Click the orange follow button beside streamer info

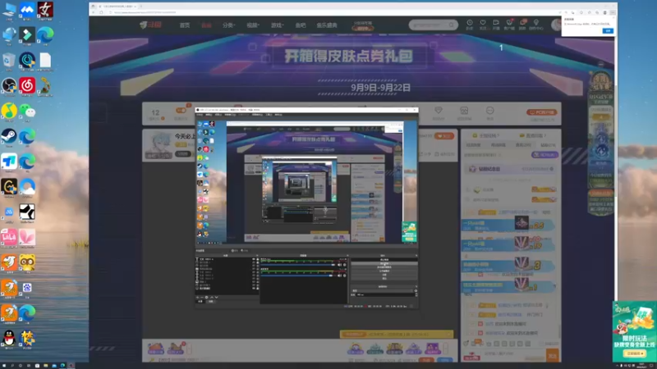pos(444,136)
